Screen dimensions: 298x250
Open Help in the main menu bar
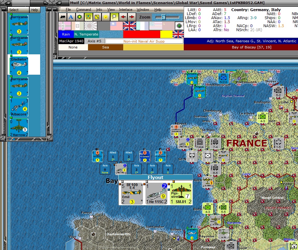point(158,10)
